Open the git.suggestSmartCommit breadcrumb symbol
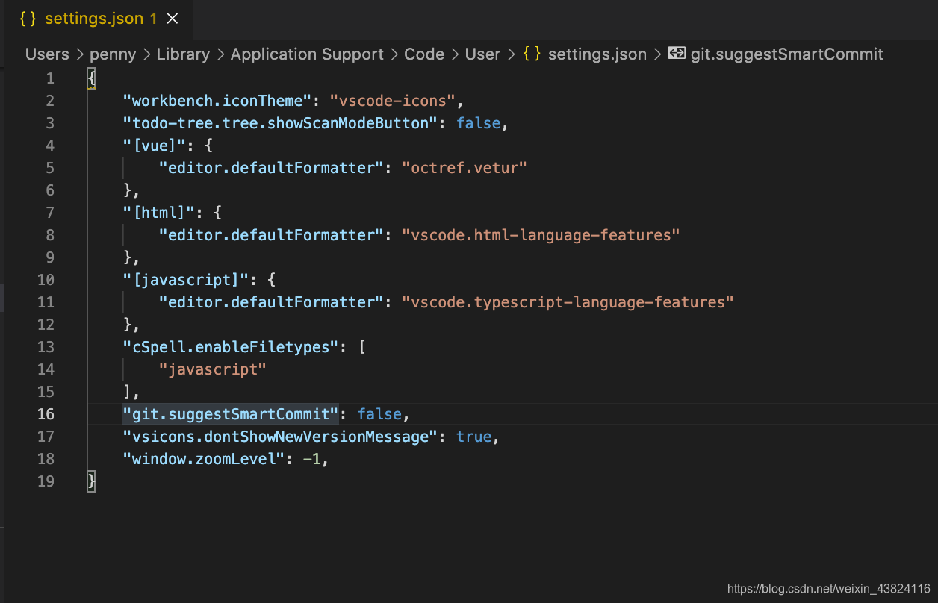Viewport: 938px width, 603px height. 787,54
